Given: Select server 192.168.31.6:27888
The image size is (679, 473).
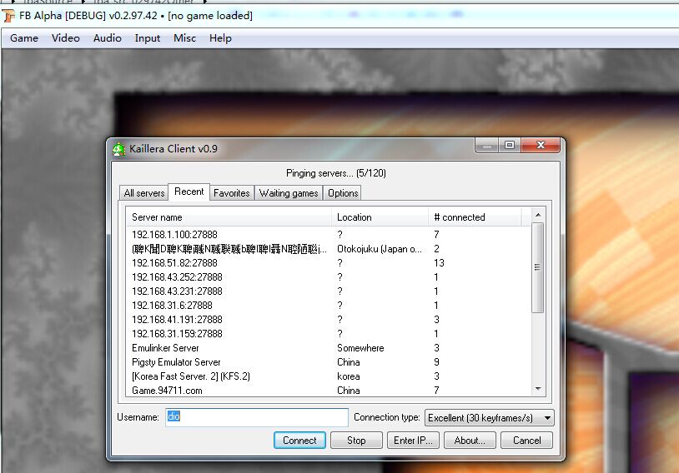Looking at the screenshot, I should 329,306.
